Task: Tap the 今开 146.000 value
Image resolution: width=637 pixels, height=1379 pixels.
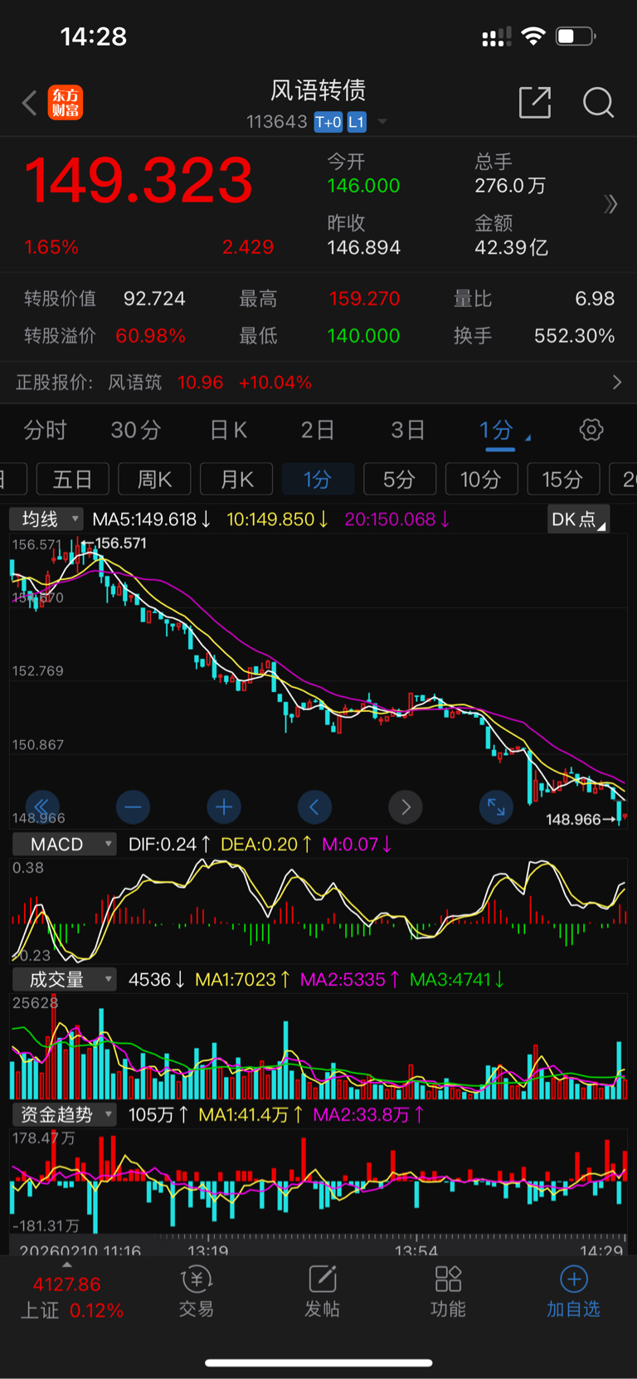Action: [363, 186]
